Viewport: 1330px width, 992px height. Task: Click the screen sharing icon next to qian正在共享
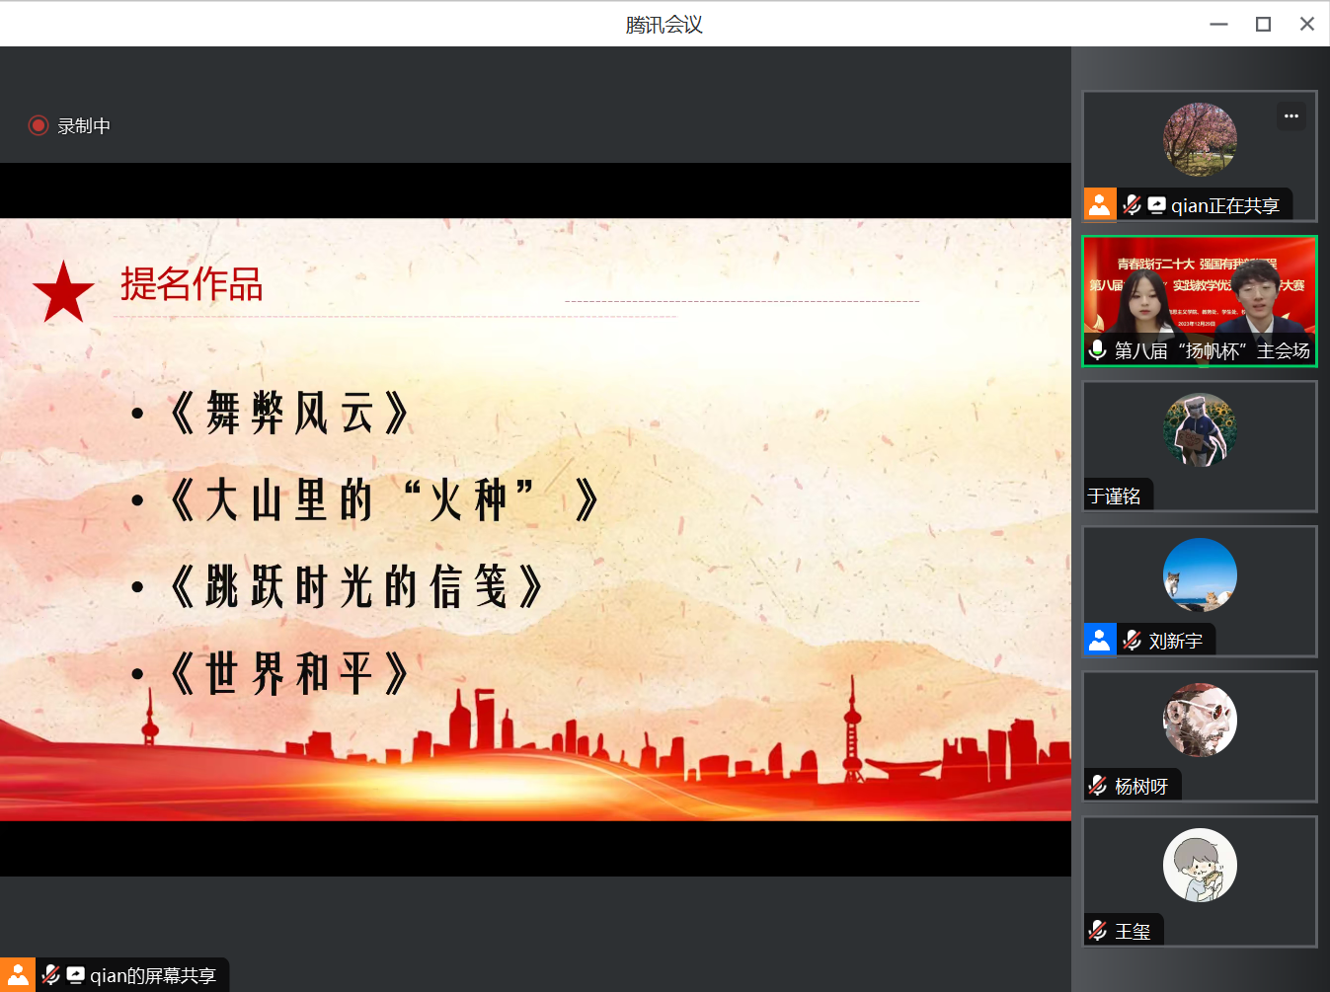[1156, 204]
